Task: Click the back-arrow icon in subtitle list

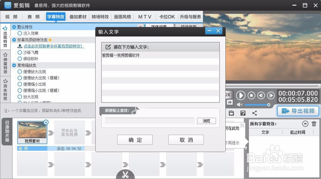Action: 305,124
